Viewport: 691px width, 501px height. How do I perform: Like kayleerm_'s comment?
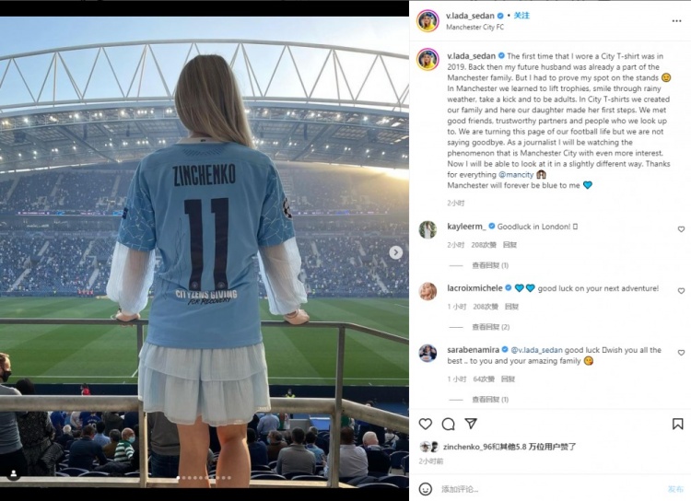pos(681,229)
